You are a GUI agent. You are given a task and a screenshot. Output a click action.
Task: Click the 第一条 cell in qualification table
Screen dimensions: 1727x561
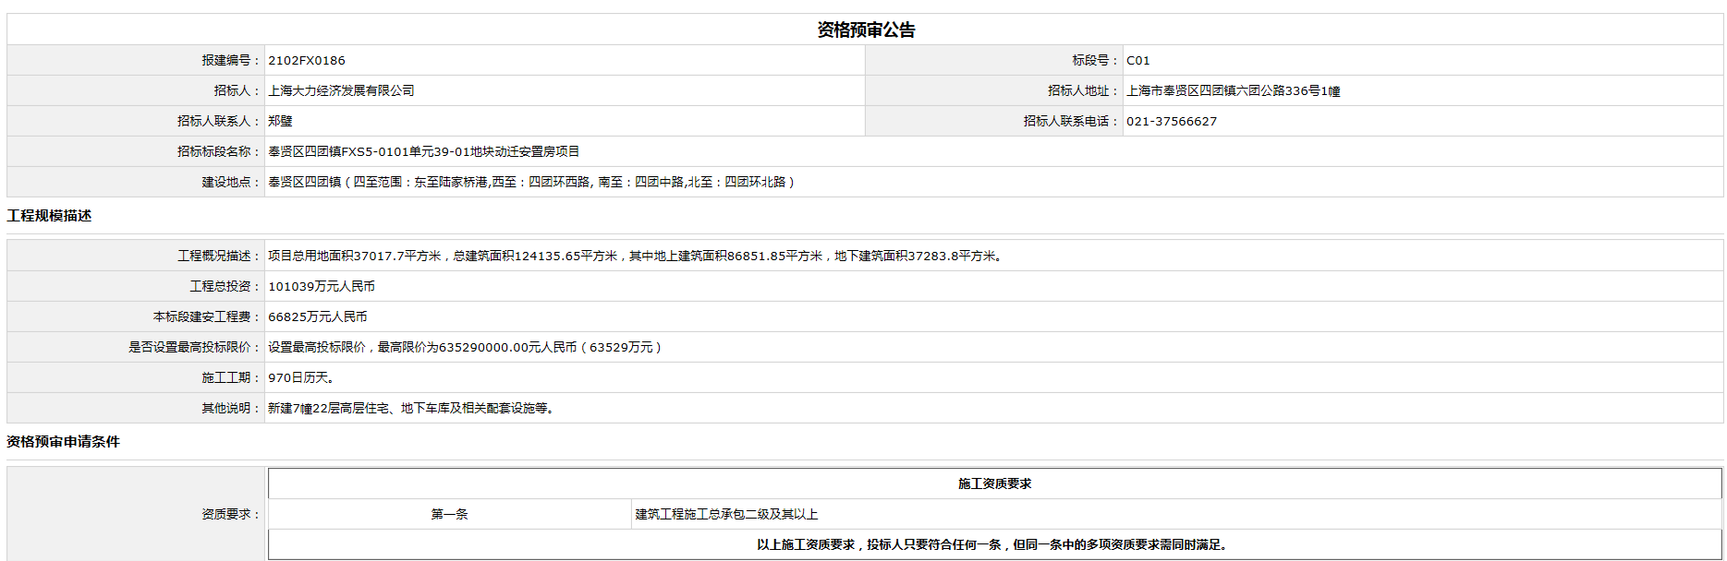(x=449, y=515)
